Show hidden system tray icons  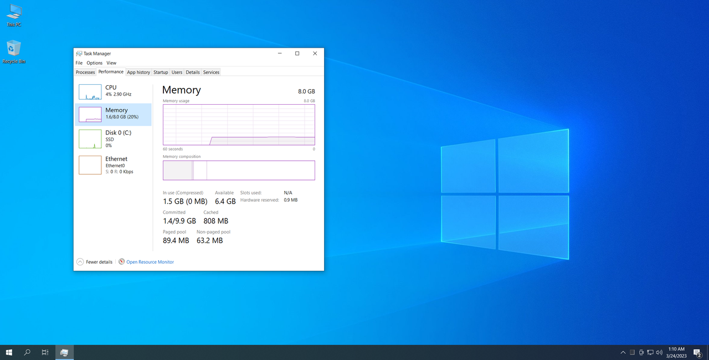click(623, 352)
